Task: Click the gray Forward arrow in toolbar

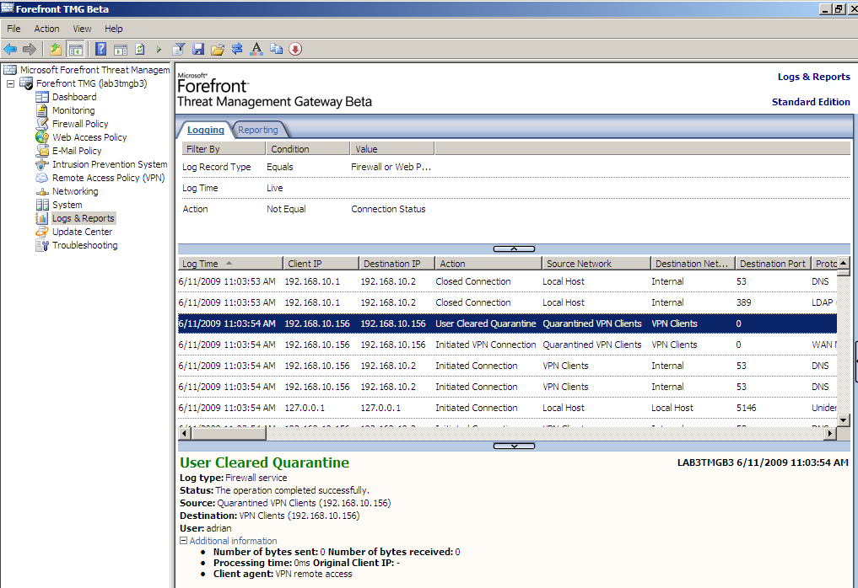Action: (x=30, y=49)
